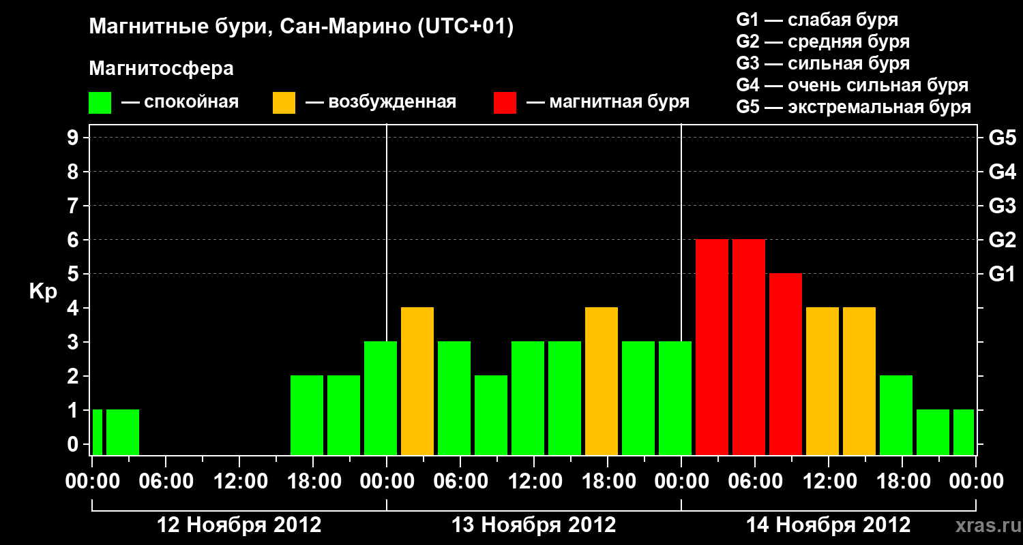Click the green 'спокойная' legend swatch
Viewport: 1023px width, 545px height.
pos(100,103)
